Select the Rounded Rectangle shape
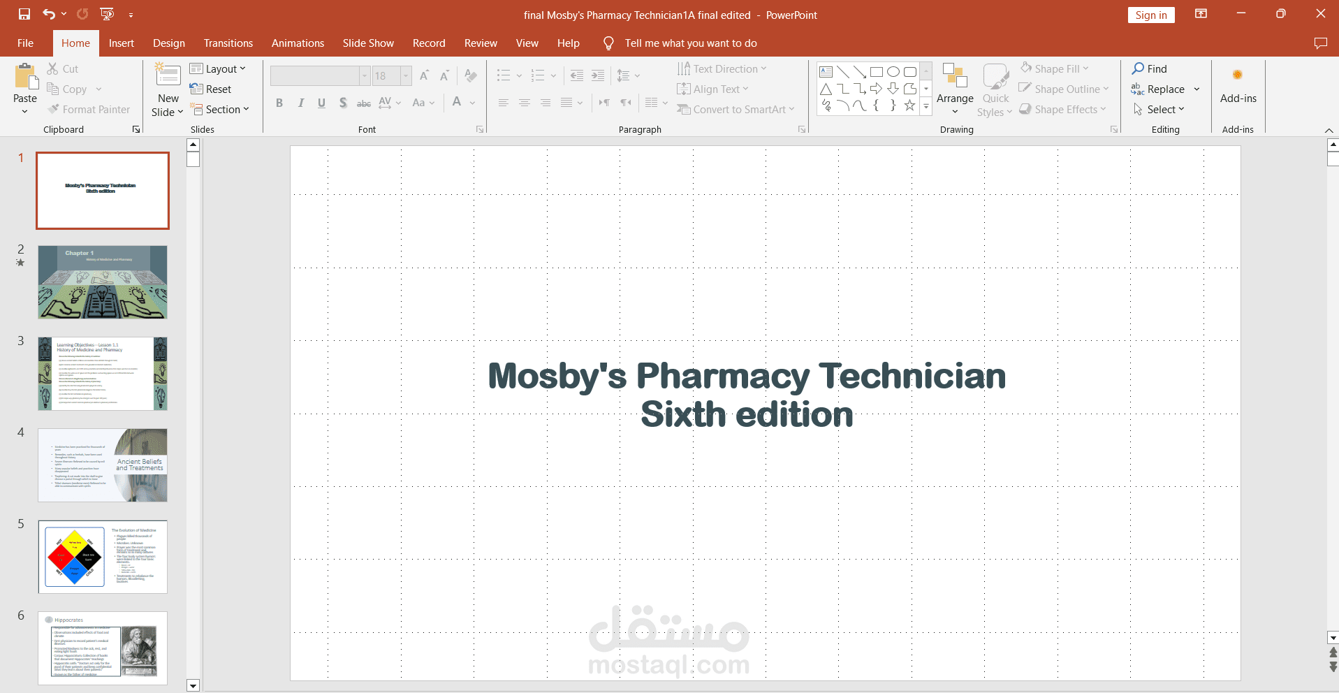 point(909,72)
